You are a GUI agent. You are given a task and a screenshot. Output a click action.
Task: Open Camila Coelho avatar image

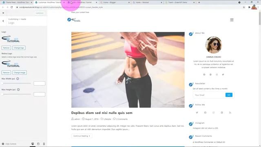213,45
